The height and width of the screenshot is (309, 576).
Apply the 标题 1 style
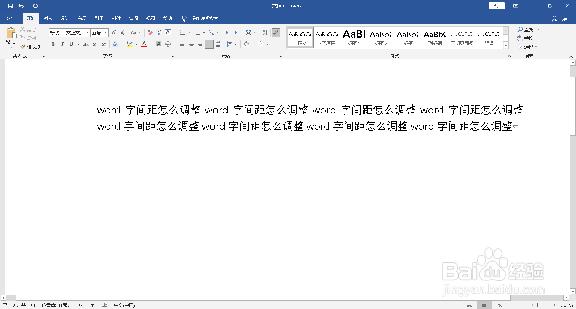coord(354,37)
